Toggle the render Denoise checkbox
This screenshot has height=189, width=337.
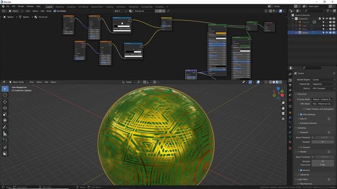point(301,170)
